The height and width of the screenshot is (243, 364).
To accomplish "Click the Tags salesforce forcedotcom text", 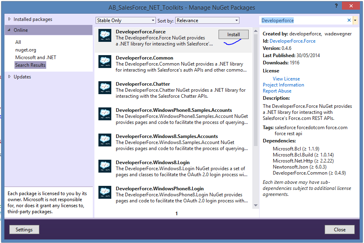I will pyautogui.click(x=305, y=130).
